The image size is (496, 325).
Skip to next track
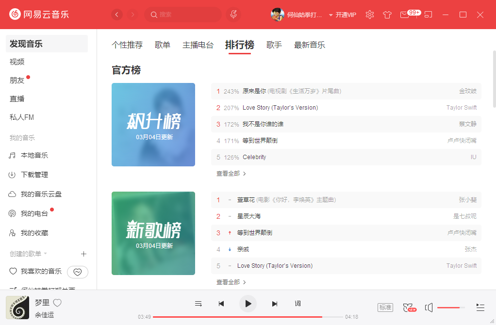point(275,304)
